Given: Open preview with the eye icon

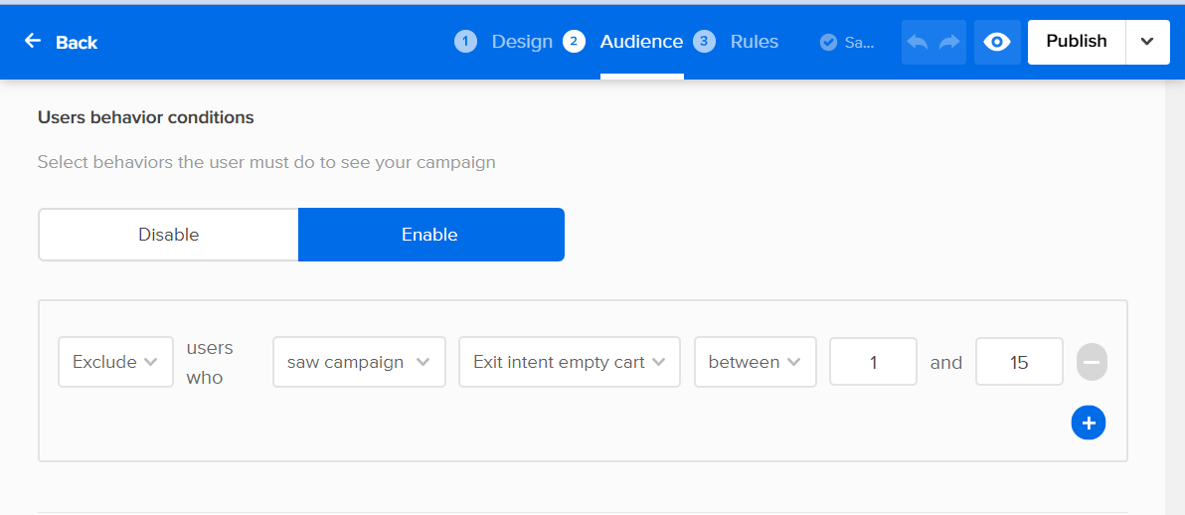Looking at the screenshot, I should point(997,42).
